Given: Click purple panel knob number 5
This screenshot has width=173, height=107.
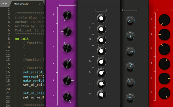Looking at the screenshot, I should coord(67,81).
